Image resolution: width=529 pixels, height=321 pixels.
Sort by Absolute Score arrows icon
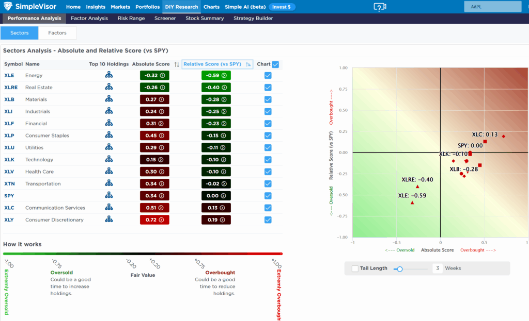point(177,64)
